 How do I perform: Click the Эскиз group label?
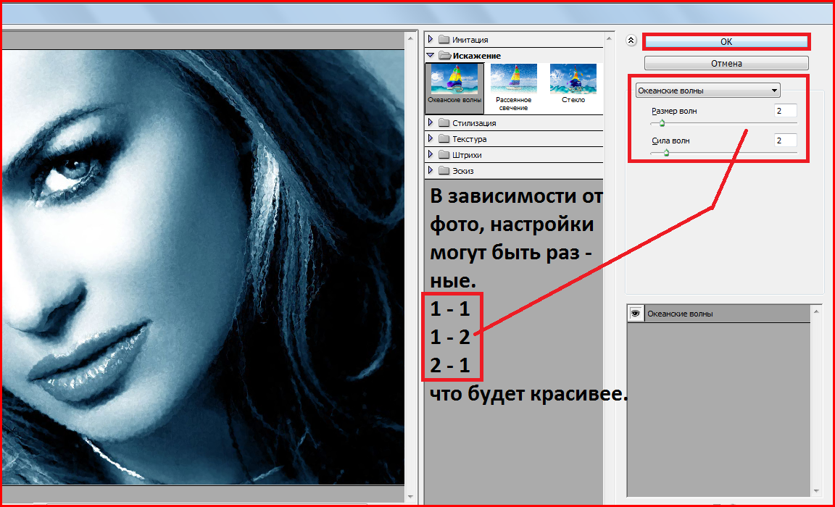click(x=462, y=172)
